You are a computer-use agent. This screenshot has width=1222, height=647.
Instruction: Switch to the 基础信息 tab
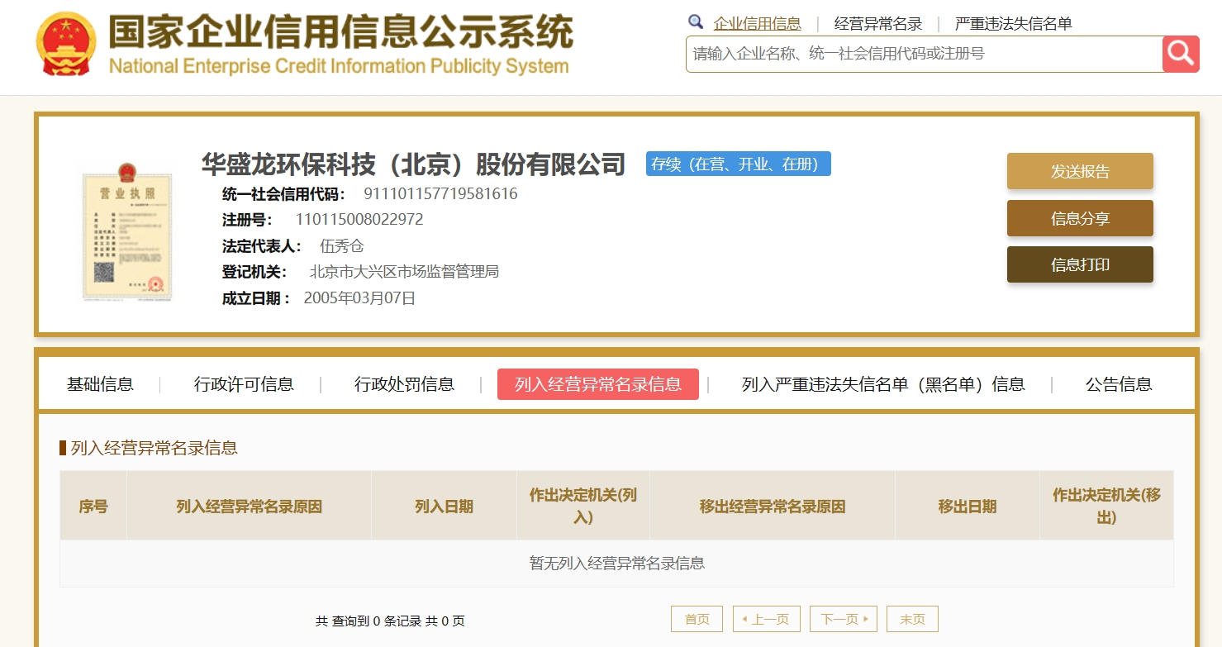tap(100, 384)
